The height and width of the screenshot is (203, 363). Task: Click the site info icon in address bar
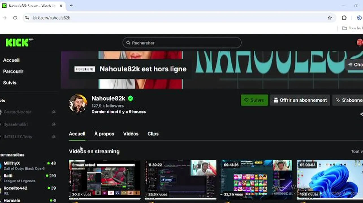pos(27,18)
